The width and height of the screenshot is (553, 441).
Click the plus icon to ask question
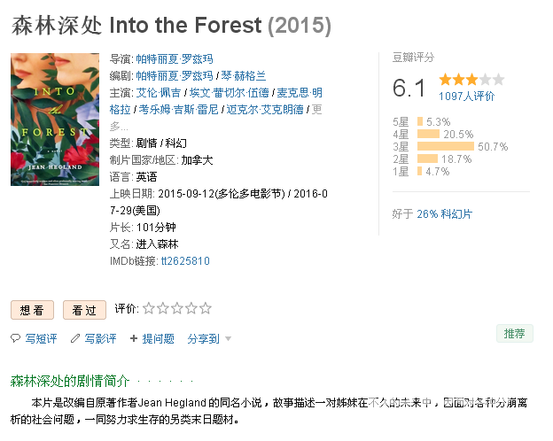(x=134, y=338)
